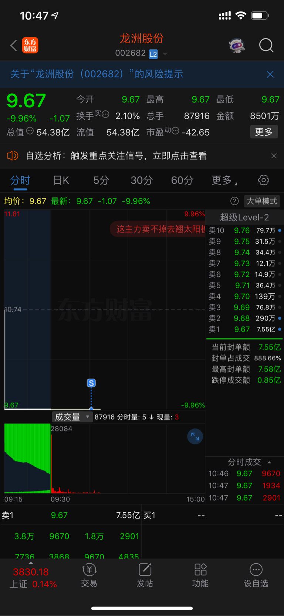Tap the L2 badge next to 002682
284x616 pixels.
(153, 54)
